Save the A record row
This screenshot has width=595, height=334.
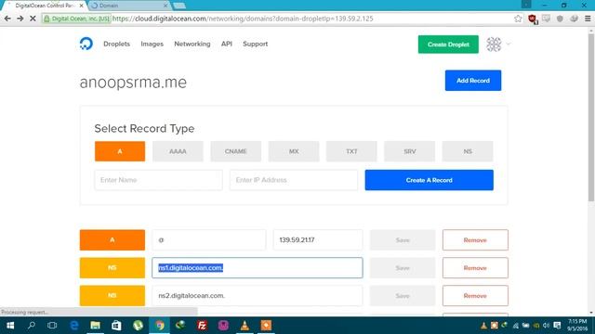click(403, 239)
